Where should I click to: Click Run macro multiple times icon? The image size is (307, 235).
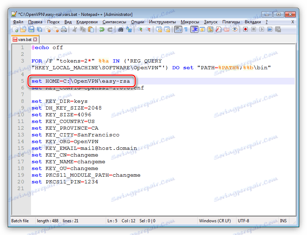point(270,30)
